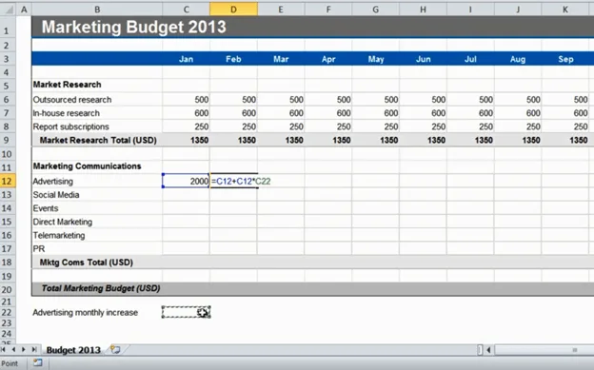Select column F header

coord(328,10)
